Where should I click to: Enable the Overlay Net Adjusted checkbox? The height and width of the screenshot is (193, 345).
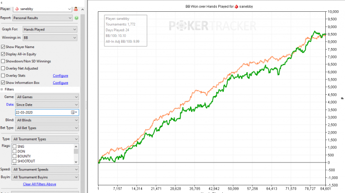pyautogui.click(x=3, y=68)
